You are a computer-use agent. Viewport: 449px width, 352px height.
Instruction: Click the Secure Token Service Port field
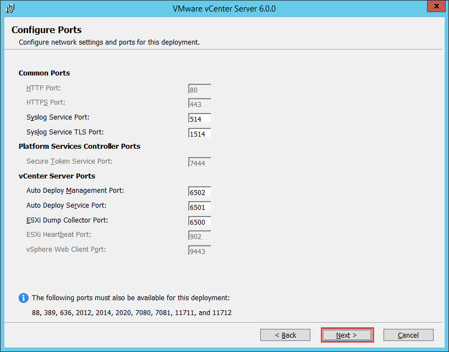[199, 162]
